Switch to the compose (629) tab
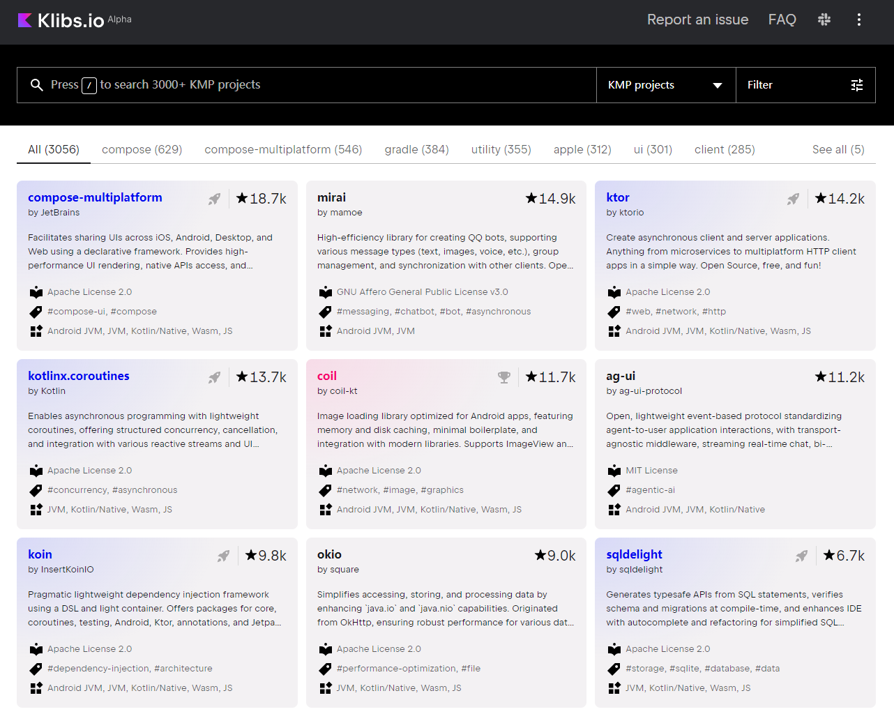 point(142,149)
